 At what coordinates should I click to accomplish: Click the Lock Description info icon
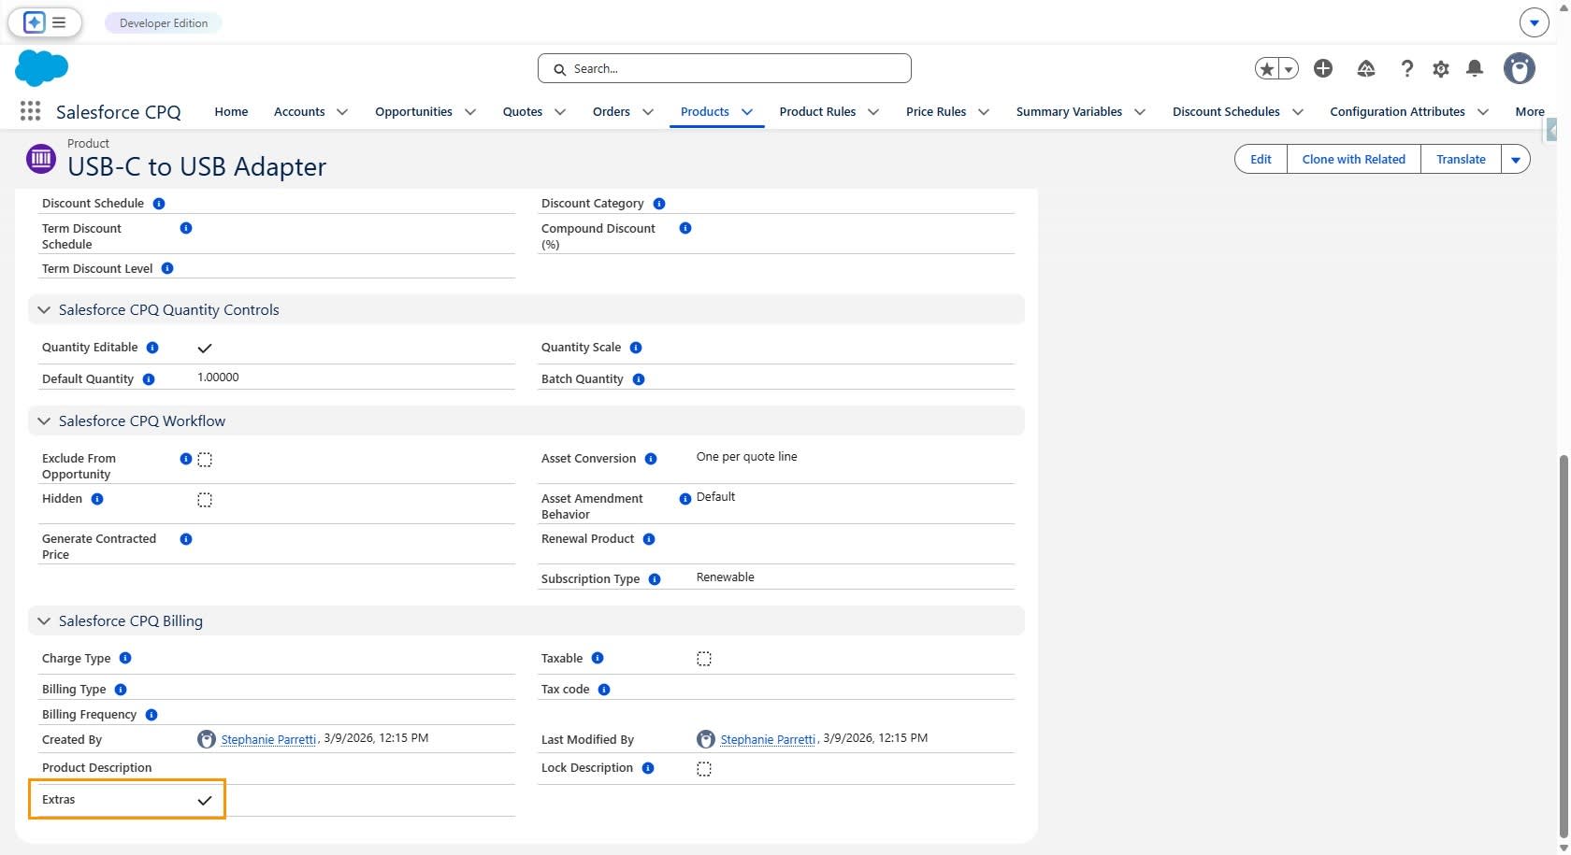click(x=648, y=768)
